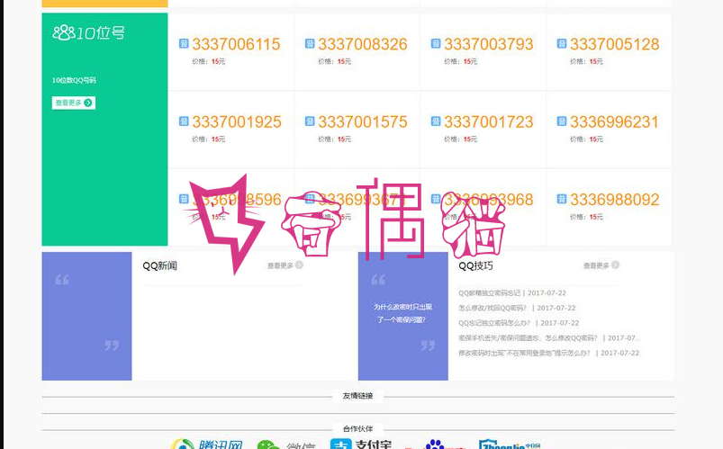
Task: Click the 10位数QQ号码 description text
Action: (74, 80)
